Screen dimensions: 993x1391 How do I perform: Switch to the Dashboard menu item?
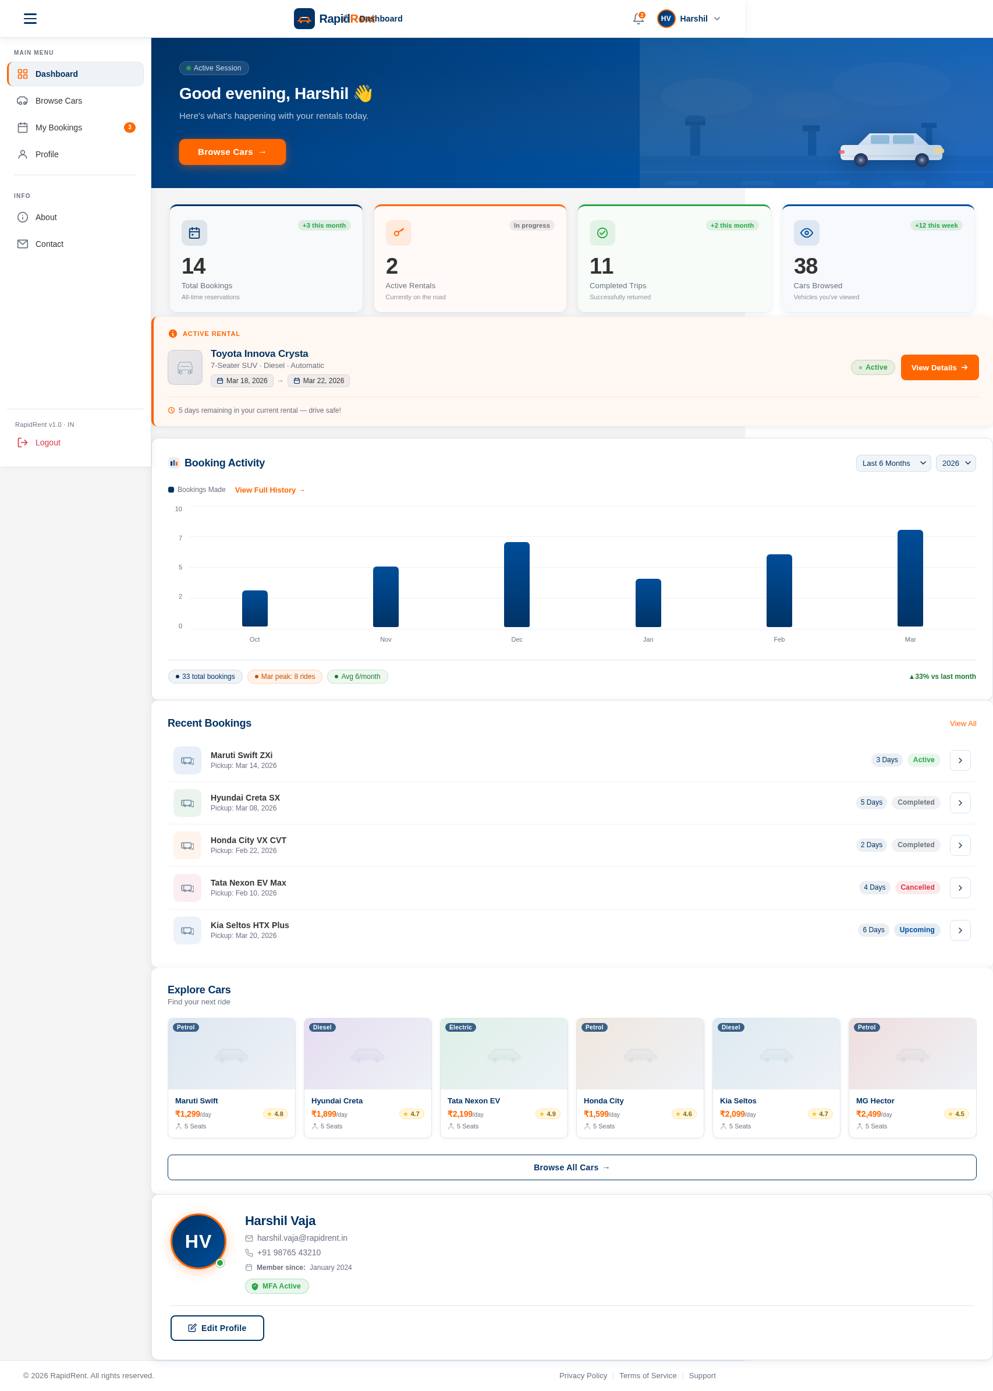point(57,74)
